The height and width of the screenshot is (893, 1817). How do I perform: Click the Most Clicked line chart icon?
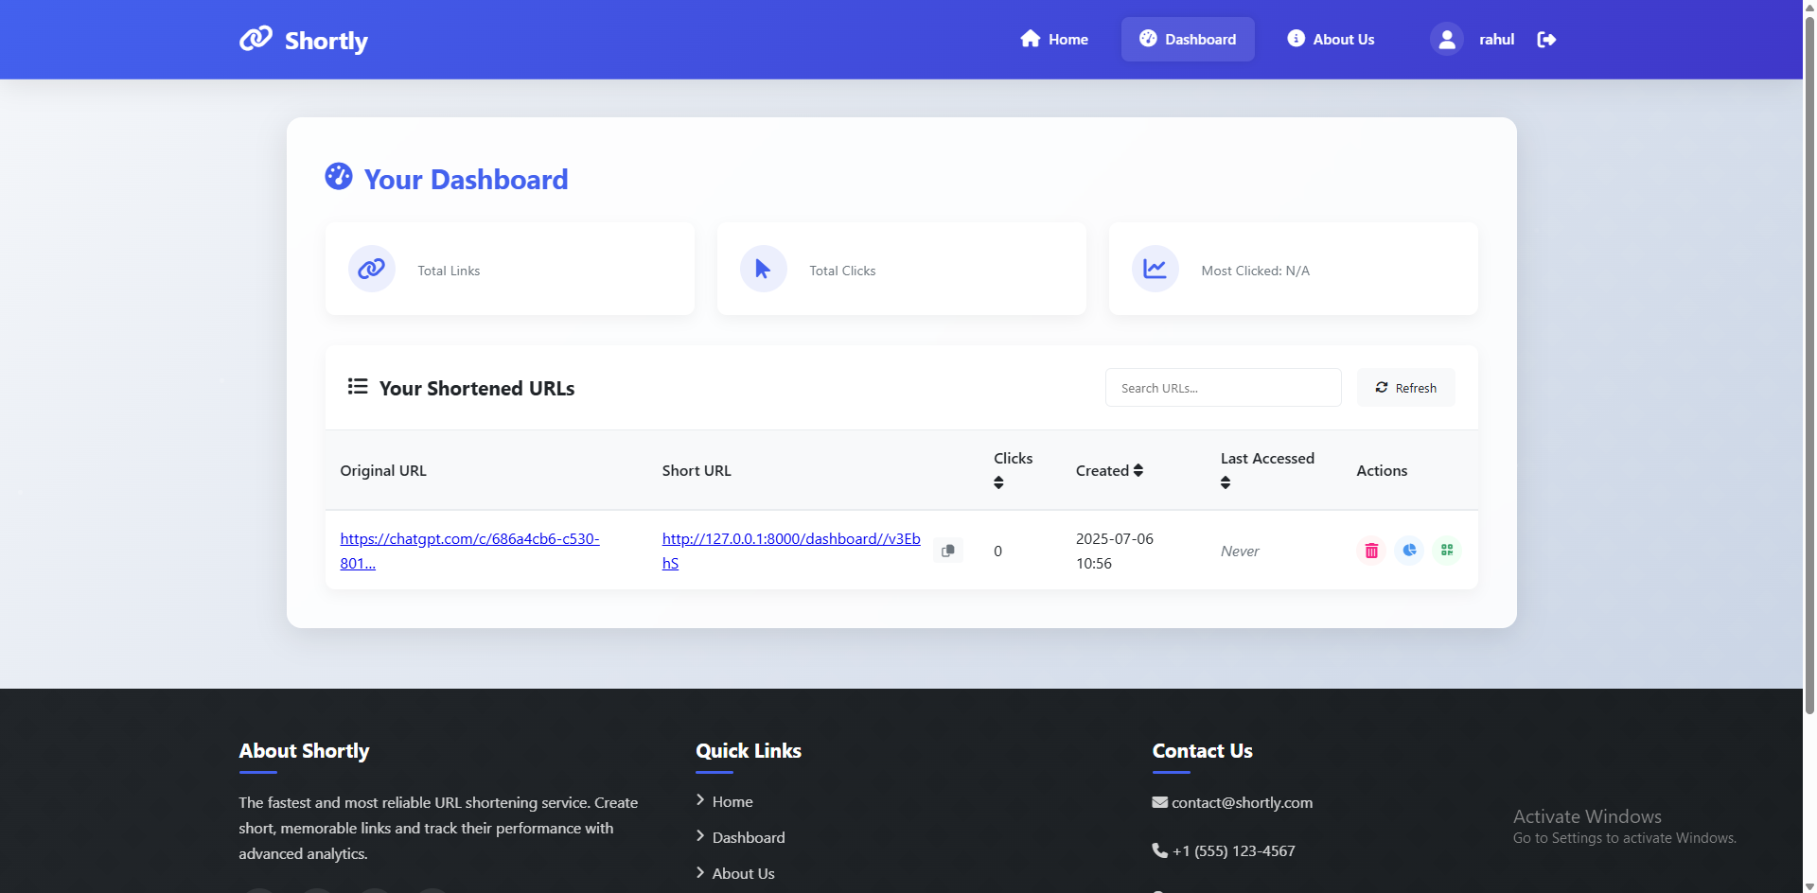click(1155, 268)
